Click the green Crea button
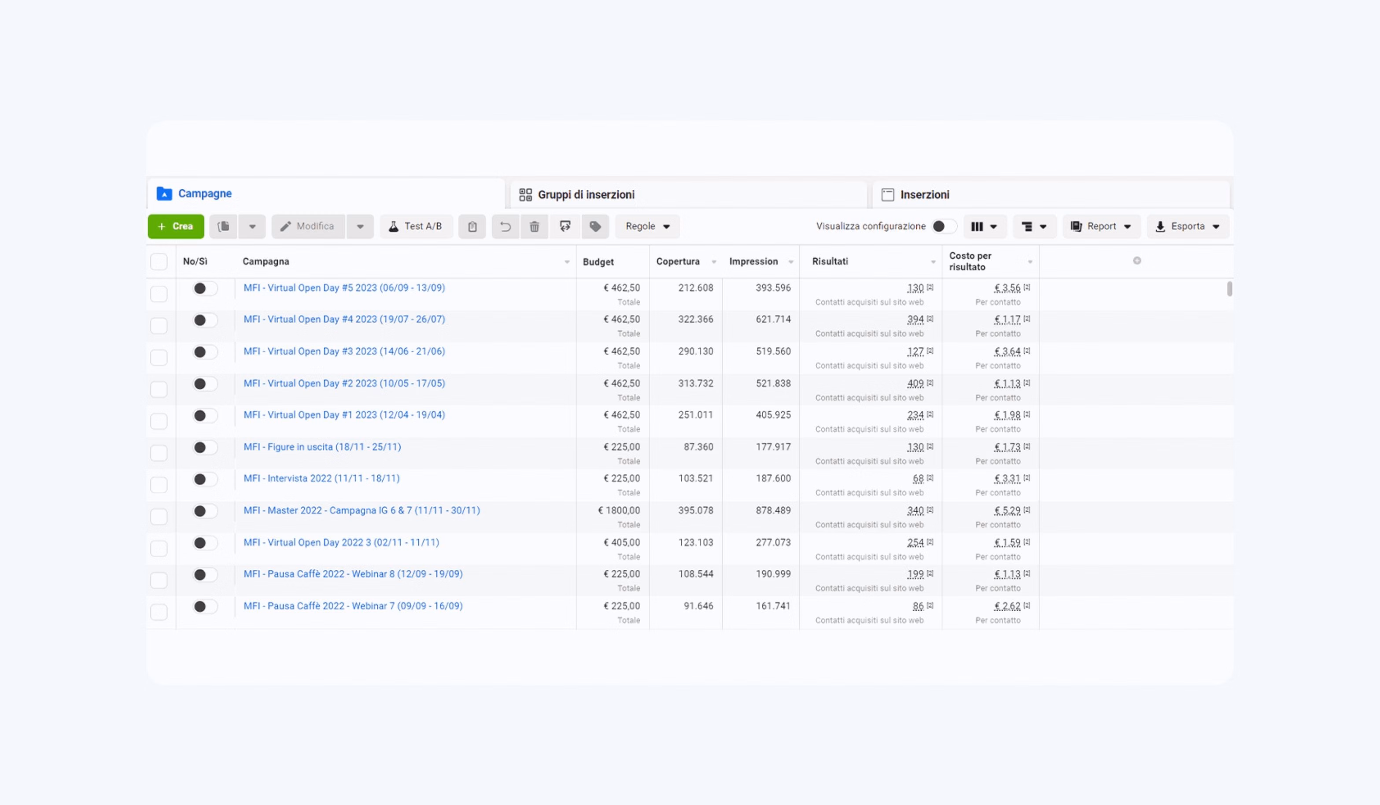1380x805 pixels. [176, 226]
